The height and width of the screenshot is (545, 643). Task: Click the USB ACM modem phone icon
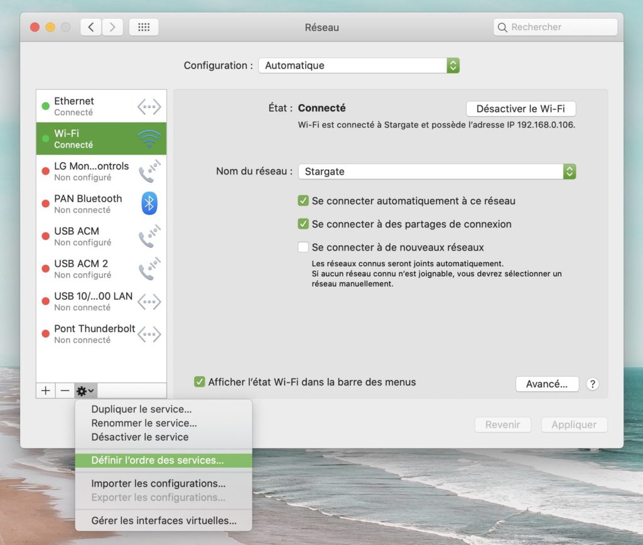(x=149, y=236)
